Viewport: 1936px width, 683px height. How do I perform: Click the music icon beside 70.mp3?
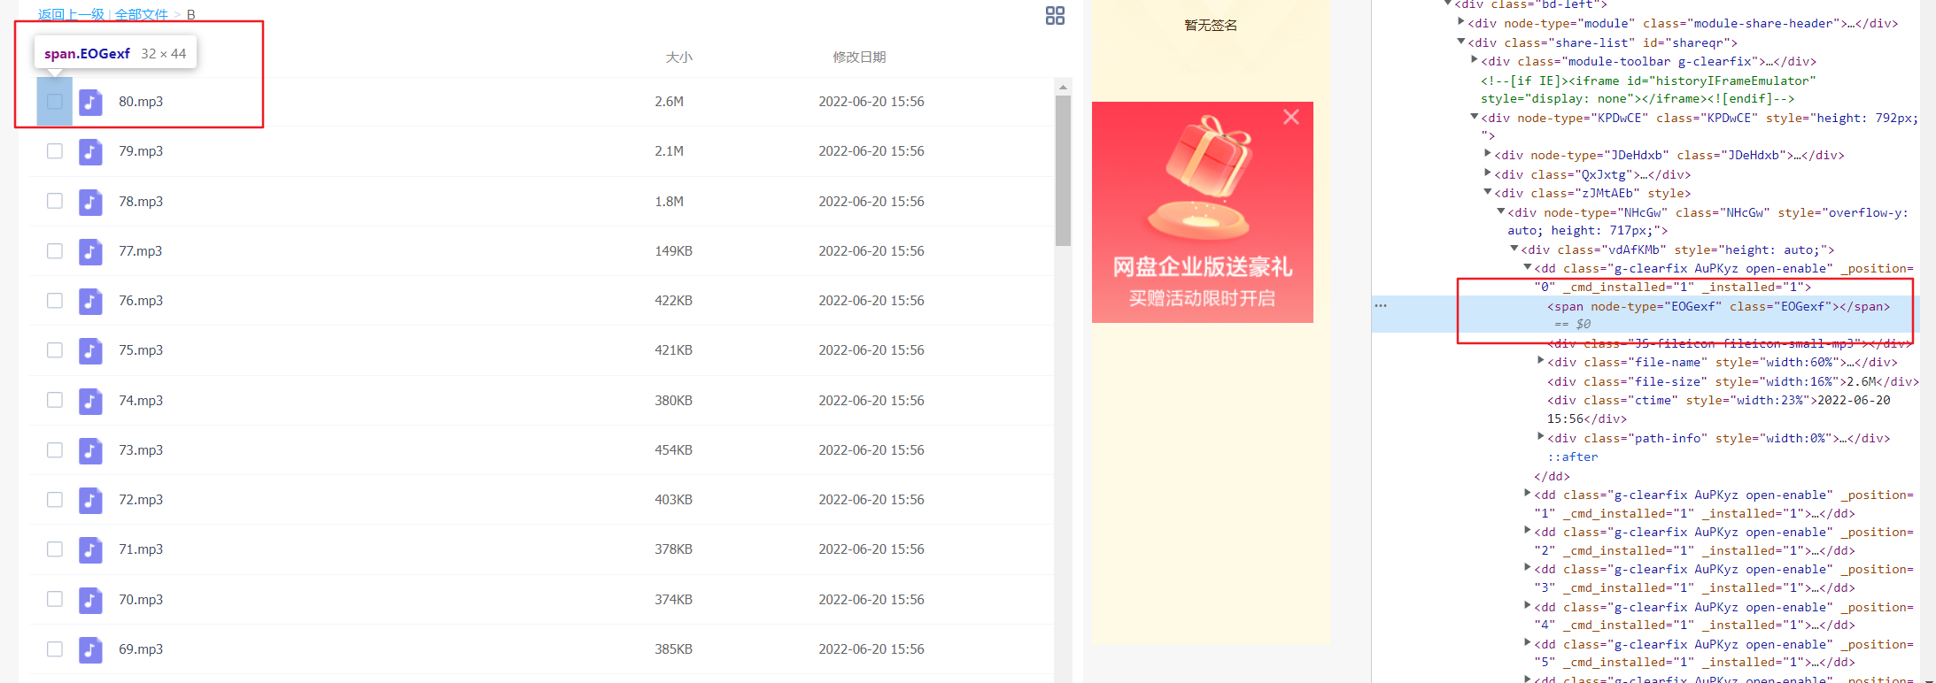pyautogui.click(x=90, y=600)
